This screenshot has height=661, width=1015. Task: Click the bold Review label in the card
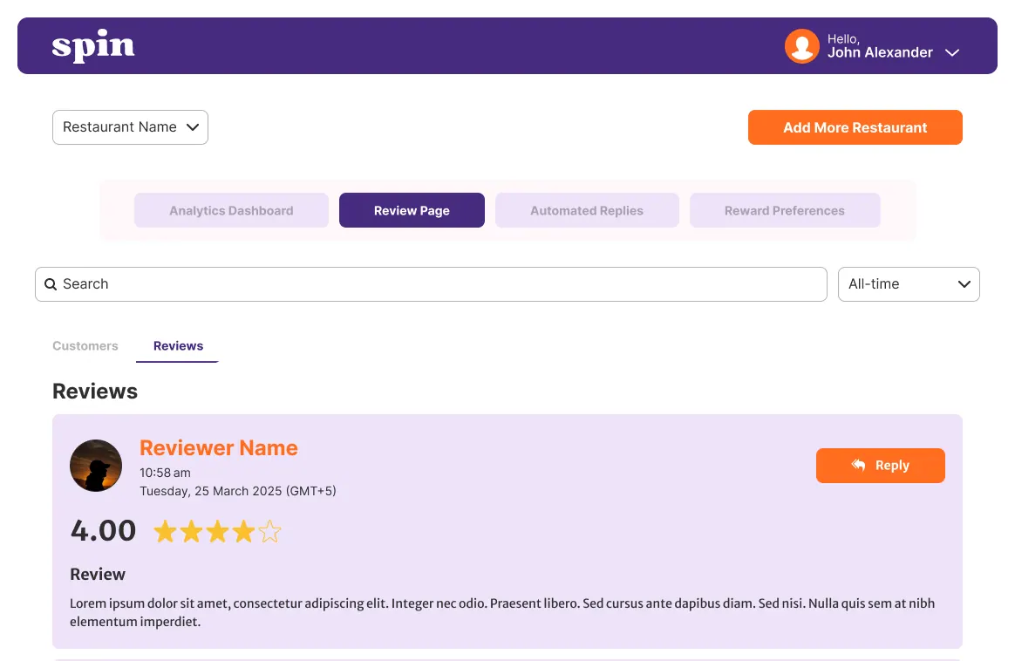(98, 575)
